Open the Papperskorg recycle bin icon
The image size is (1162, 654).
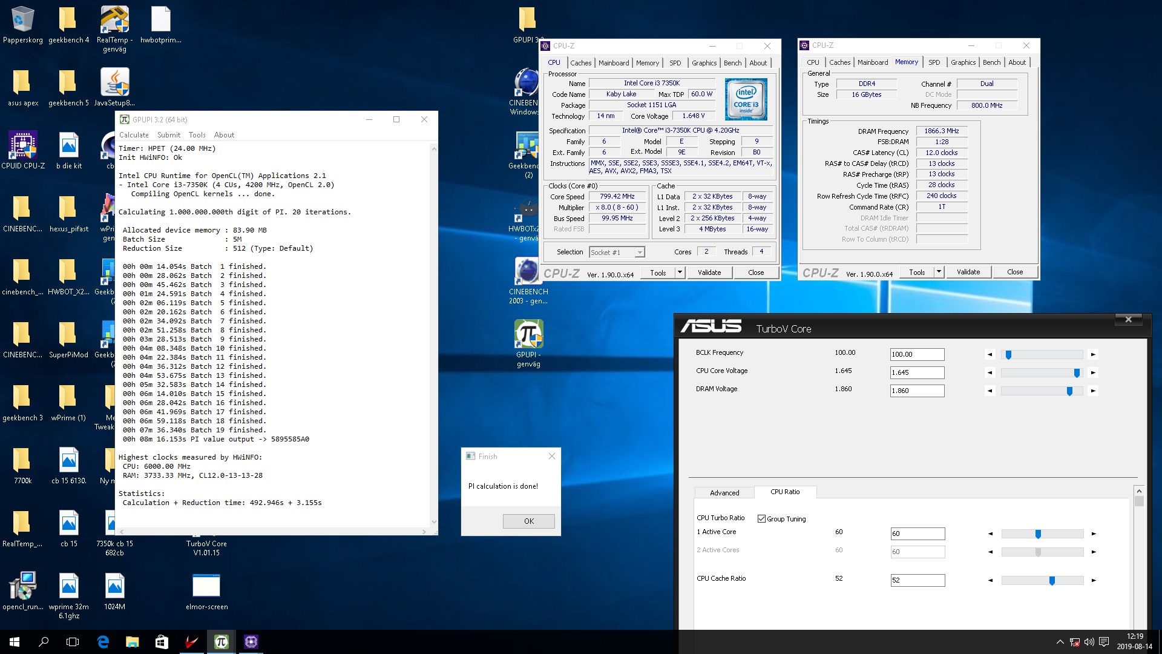(22, 25)
